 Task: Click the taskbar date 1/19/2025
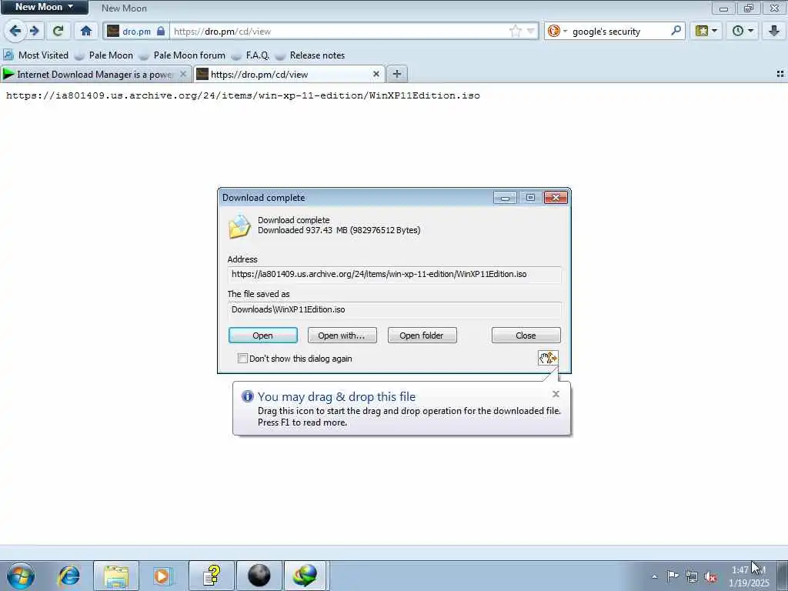[x=749, y=583]
